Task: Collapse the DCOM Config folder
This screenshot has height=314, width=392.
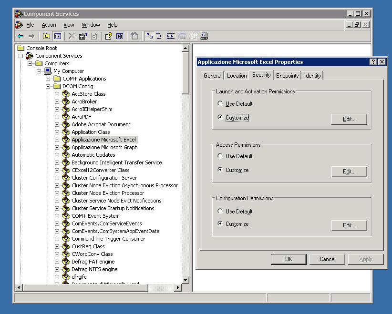Action: (48, 86)
